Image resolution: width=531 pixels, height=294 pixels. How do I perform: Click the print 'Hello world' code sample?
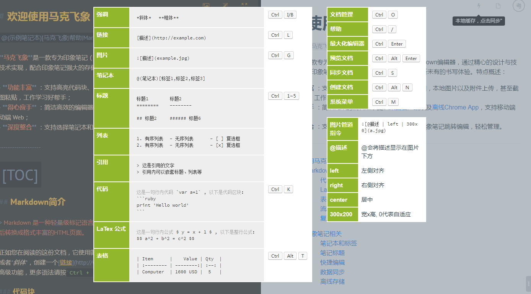tap(163, 205)
